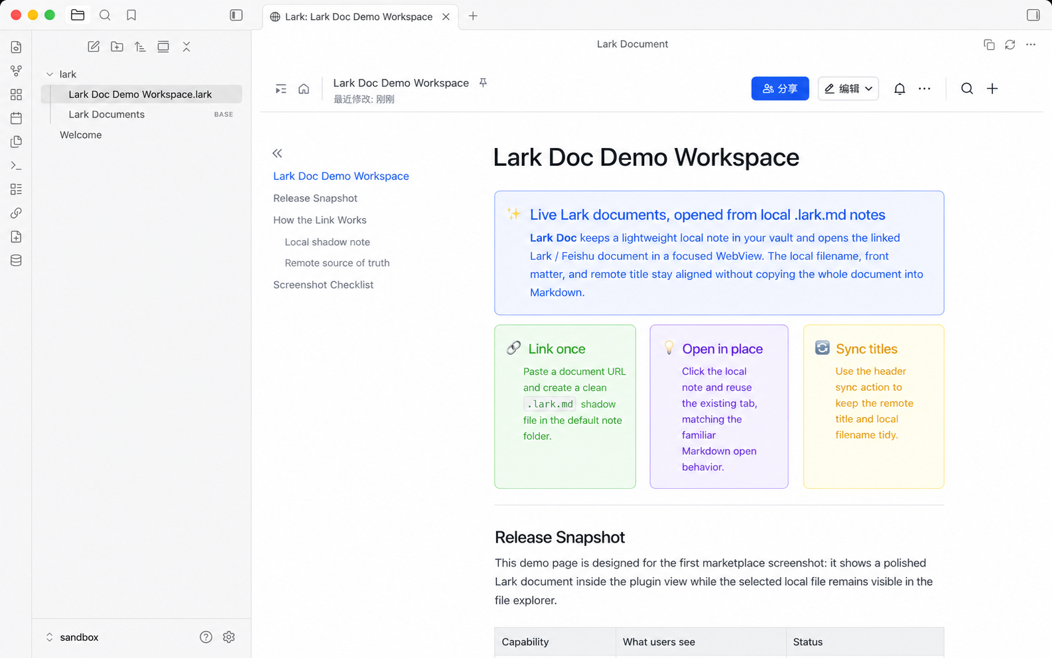Create a new folder icon
The image size is (1052, 658).
tap(117, 46)
